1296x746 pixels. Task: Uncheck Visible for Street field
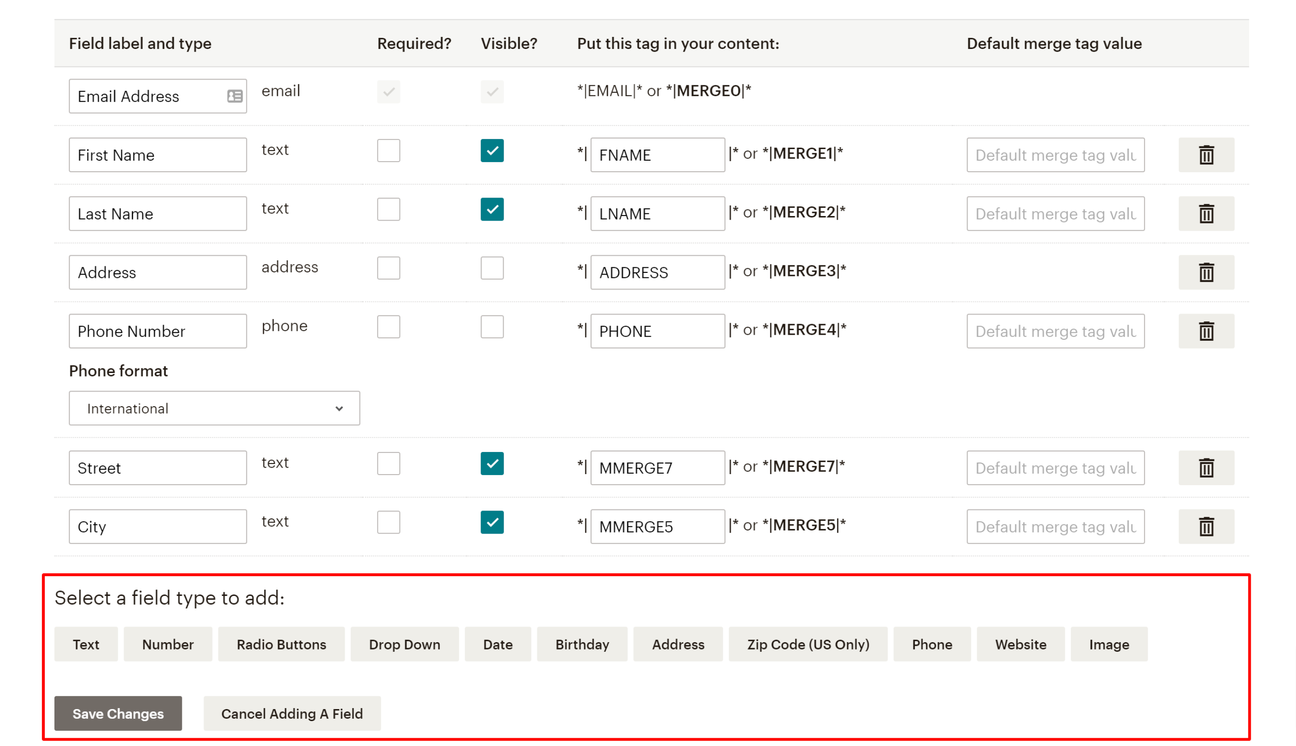[x=492, y=463]
